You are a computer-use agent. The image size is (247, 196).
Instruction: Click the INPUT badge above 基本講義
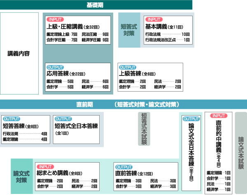(x=155, y=19)
